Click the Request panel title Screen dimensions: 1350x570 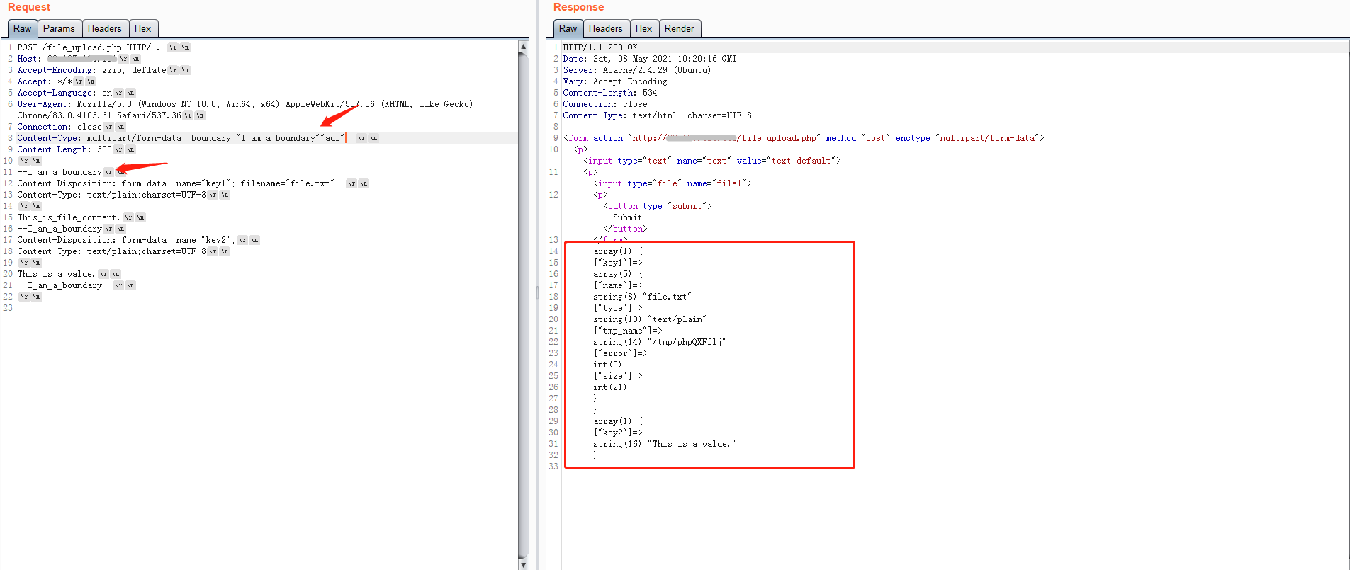click(x=29, y=7)
